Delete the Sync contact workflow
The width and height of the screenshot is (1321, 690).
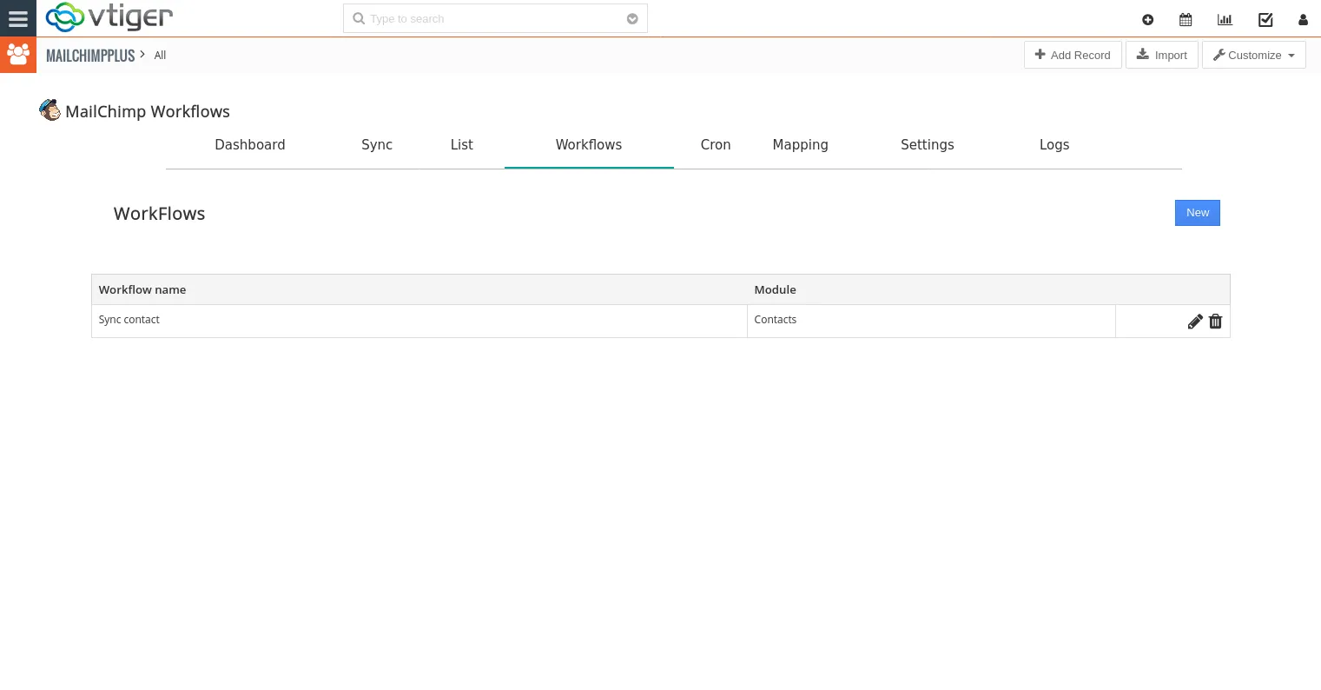point(1216,322)
